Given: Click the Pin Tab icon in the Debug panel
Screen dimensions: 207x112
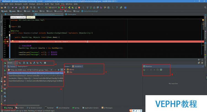Looking at the screenshot, I should (5, 100).
